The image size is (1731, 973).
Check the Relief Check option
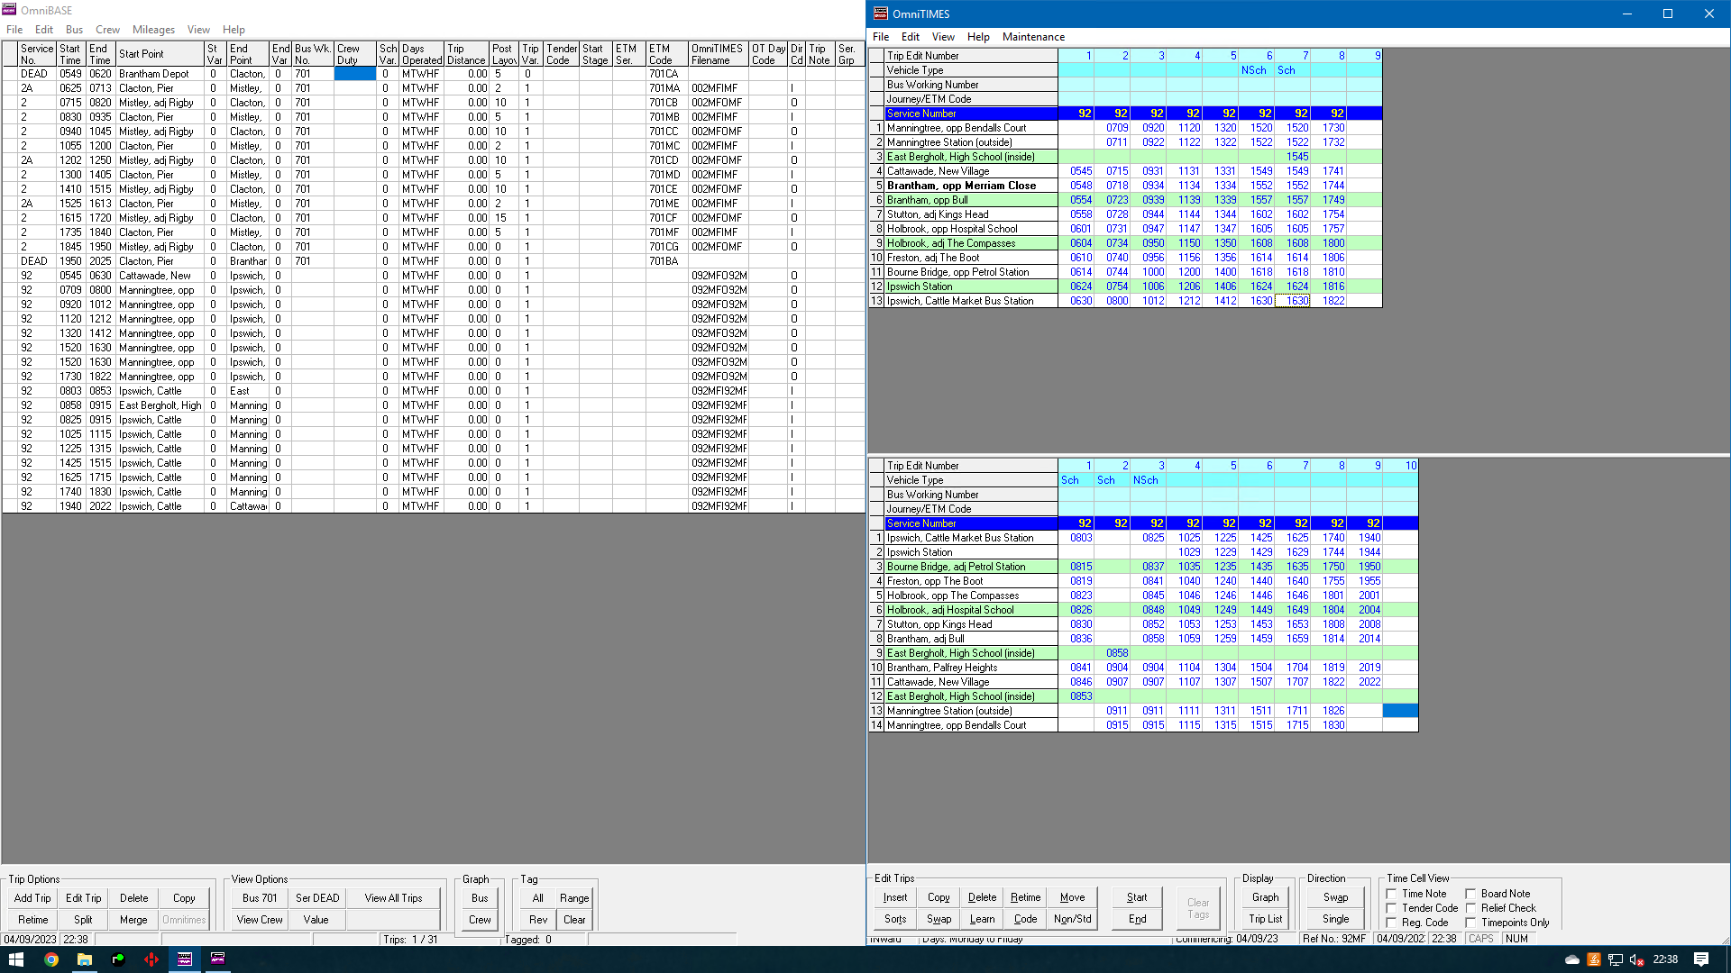(x=1470, y=908)
